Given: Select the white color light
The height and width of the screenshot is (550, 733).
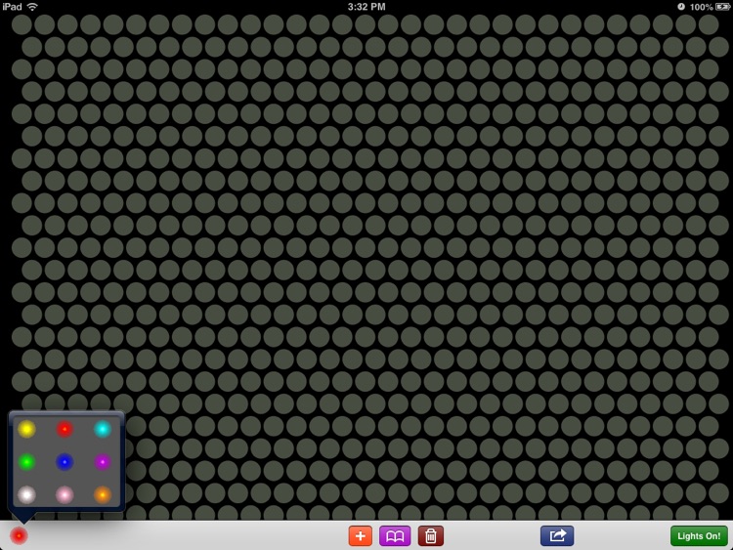Looking at the screenshot, I should click(26, 494).
